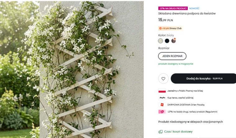
Task: Click the pink discount tag icon
Action: (162, 112)
